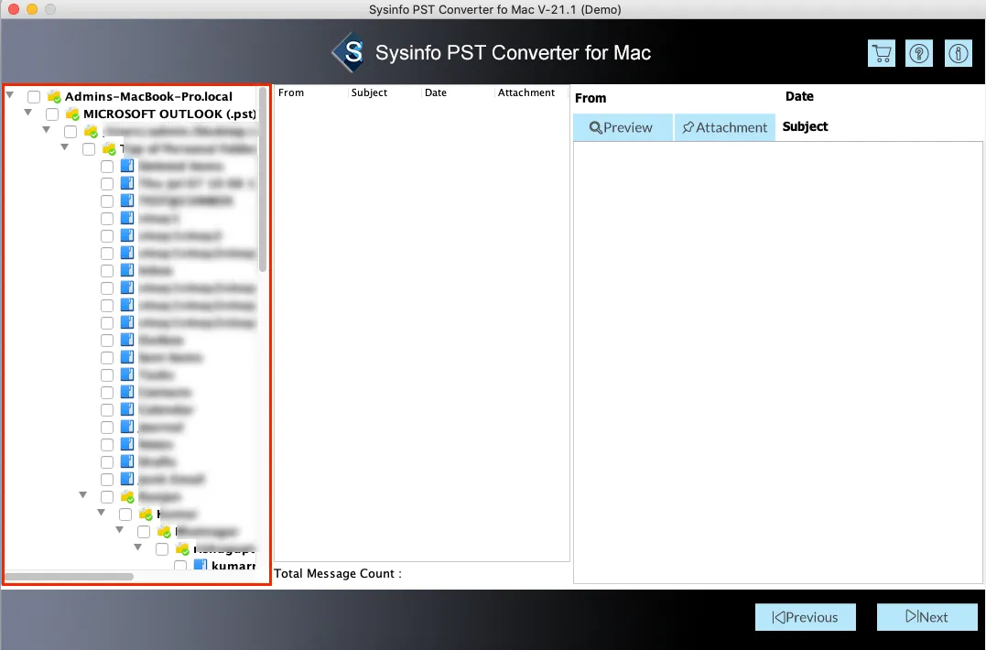
Task: Proceed with the Next button
Action: coord(927,617)
